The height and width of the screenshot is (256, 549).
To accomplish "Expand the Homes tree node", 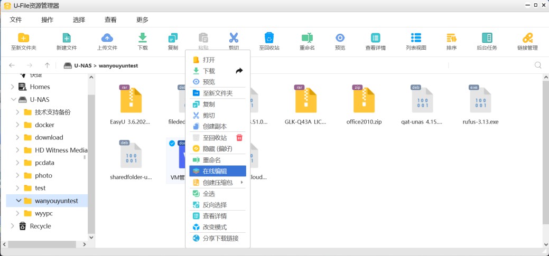I will click(13, 87).
